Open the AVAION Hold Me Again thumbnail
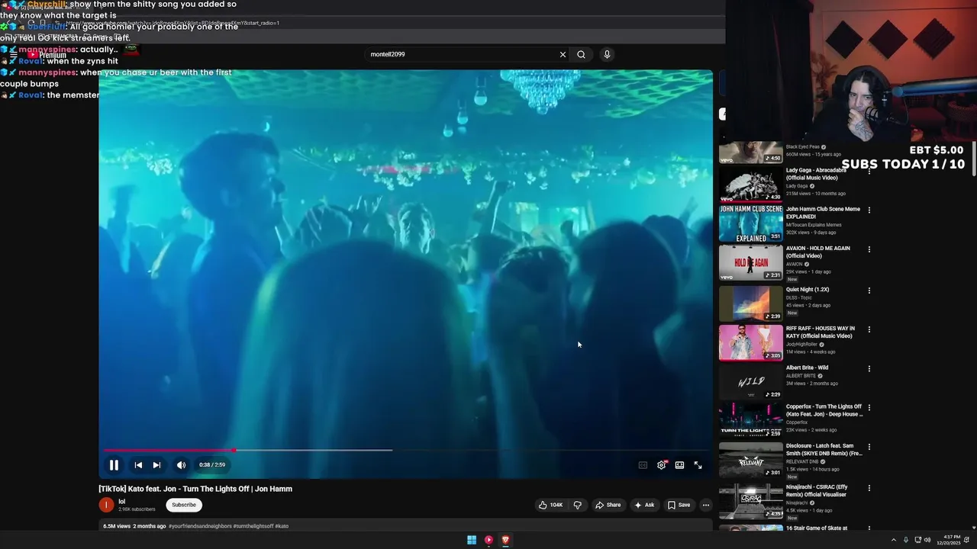This screenshot has width=977, height=549. [750, 263]
